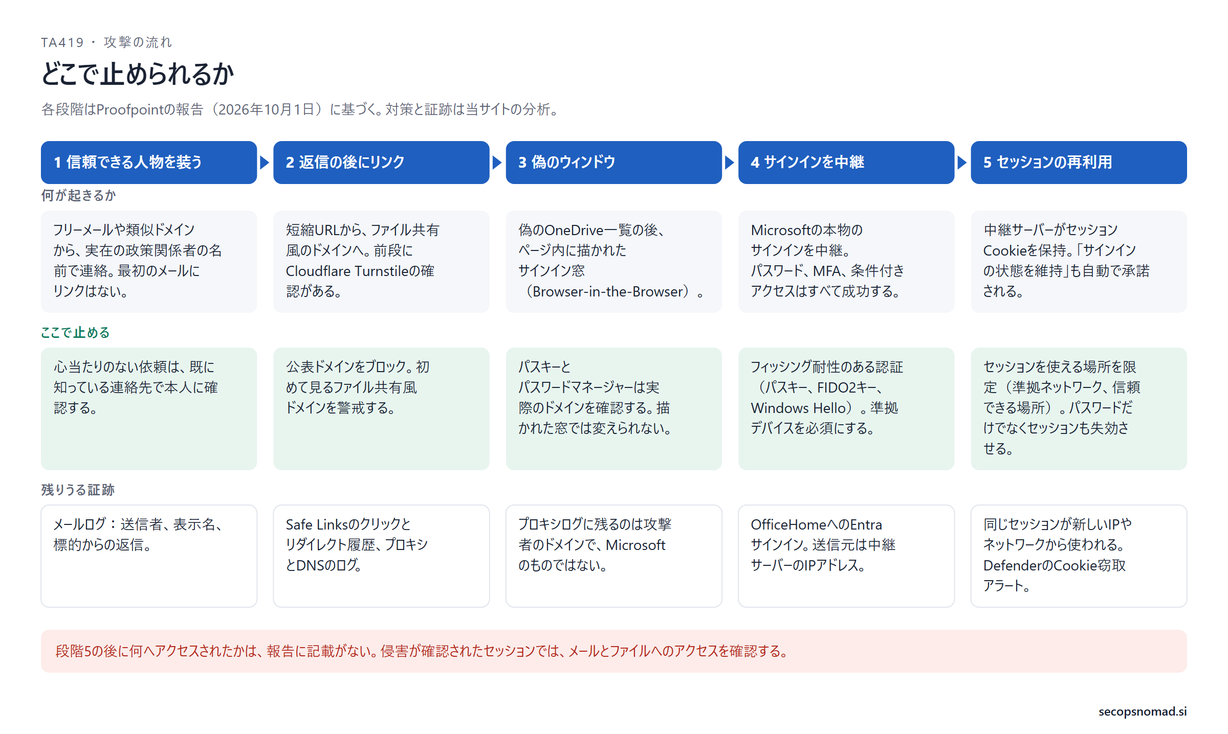Click the '残りうる証跡' row label

click(78, 490)
